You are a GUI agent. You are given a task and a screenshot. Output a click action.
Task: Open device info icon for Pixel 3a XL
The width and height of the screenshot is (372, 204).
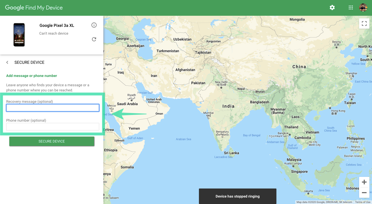click(94, 25)
